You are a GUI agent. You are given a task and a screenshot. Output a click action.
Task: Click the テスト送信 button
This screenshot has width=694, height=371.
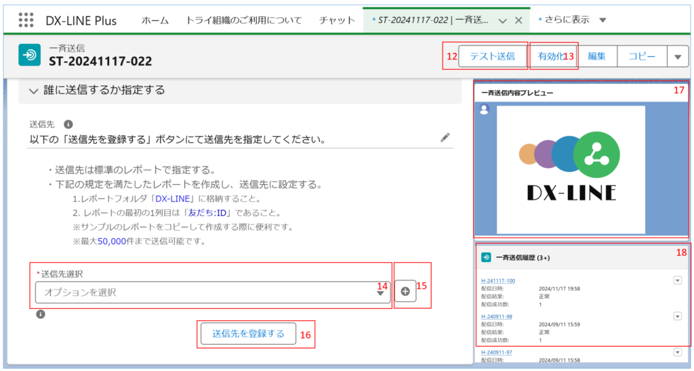click(492, 57)
